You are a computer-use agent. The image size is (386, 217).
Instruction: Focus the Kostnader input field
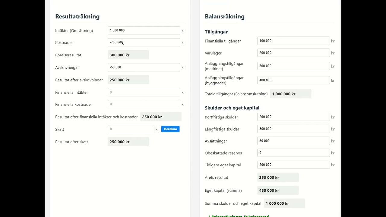point(144,42)
